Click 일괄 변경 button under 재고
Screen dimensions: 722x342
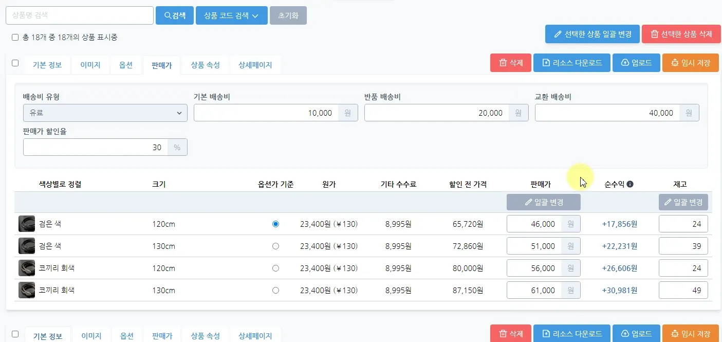pyautogui.click(x=683, y=202)
